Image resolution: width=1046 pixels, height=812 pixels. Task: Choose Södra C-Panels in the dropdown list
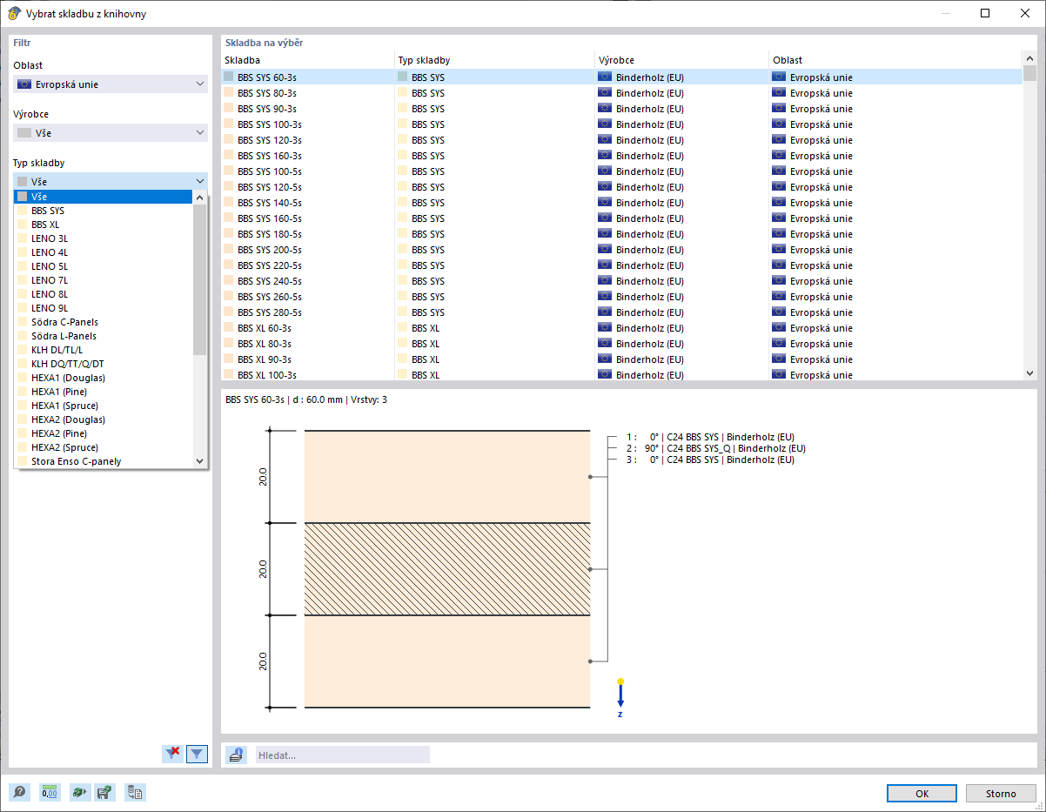[104, 322]
